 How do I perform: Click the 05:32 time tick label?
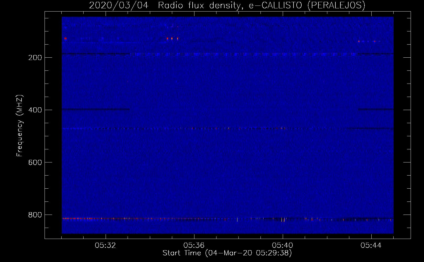tap(105, 245)
